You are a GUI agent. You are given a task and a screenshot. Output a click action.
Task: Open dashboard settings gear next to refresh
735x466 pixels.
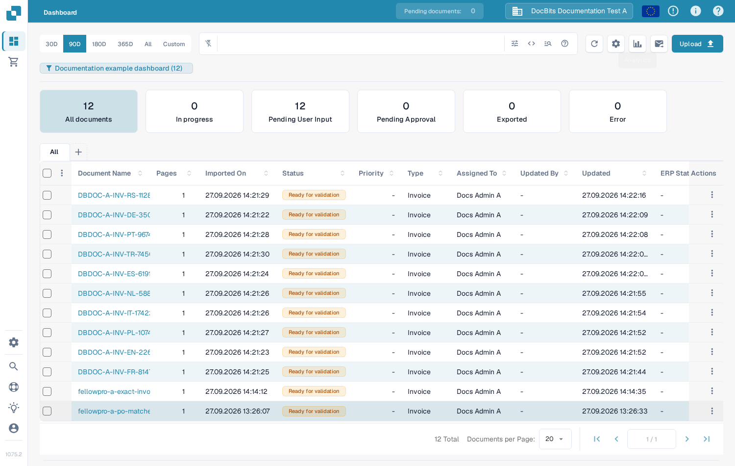pos(616,44)
